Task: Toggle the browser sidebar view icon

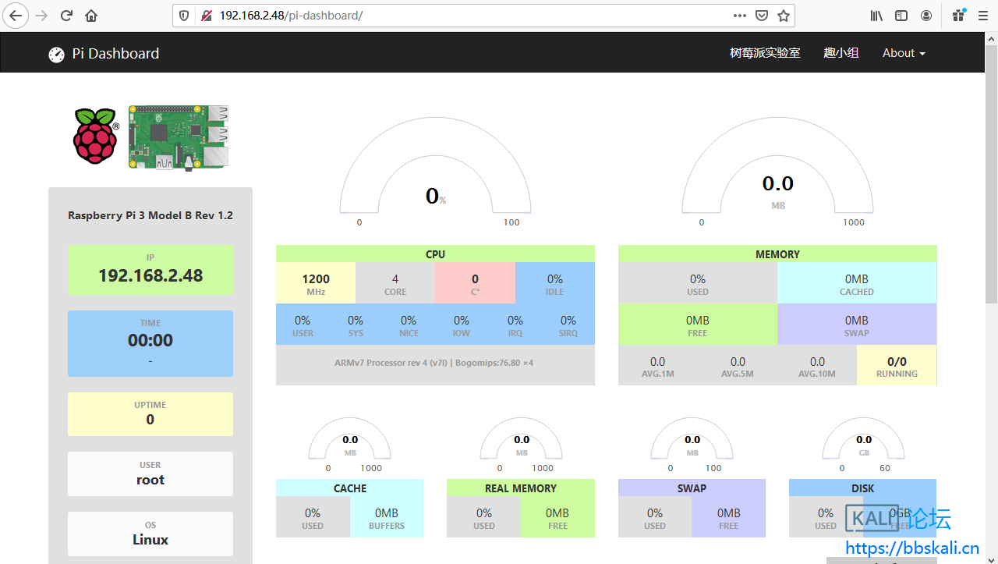Action: (901, 16)
